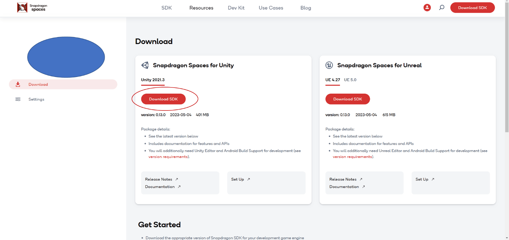509x240 pixels.
Task: Click the Unity logo icon
Action: coord(145,65)
